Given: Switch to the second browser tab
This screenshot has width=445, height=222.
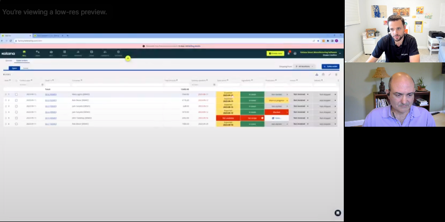Looking at the screenshot, I should (48, 36).
